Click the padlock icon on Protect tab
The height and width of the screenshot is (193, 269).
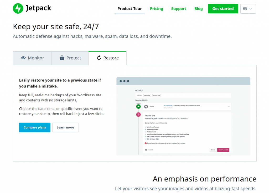tap(62, 58)
